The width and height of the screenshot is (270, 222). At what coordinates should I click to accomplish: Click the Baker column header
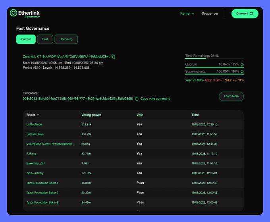31,115
